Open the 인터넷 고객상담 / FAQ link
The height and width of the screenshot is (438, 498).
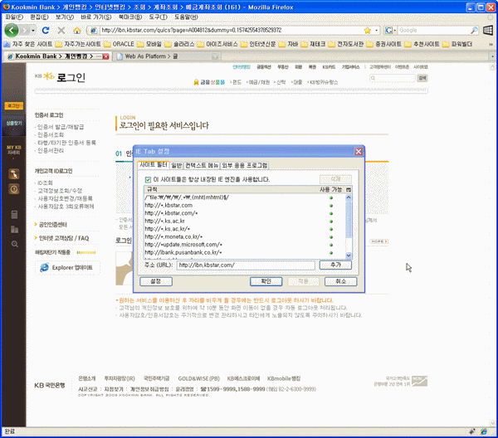click(x=64, y=238)
